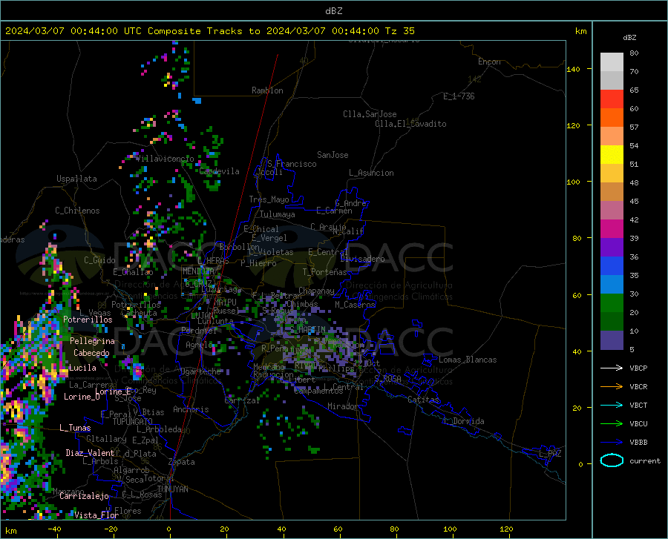Screen dimensions: 668x539
Task: Click the 'Lomas_Blancas' map label
Action: (468, 360)
